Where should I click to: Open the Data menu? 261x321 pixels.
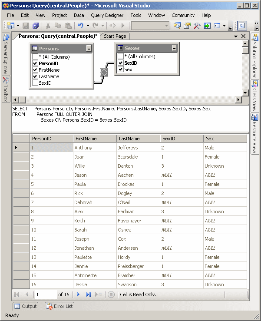pos(79,15)
